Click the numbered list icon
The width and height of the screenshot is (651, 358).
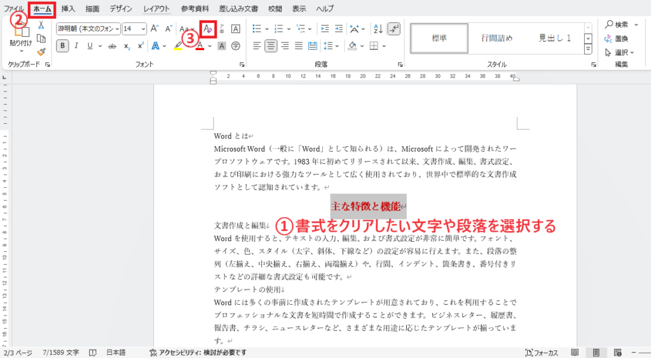pos(278,29)
